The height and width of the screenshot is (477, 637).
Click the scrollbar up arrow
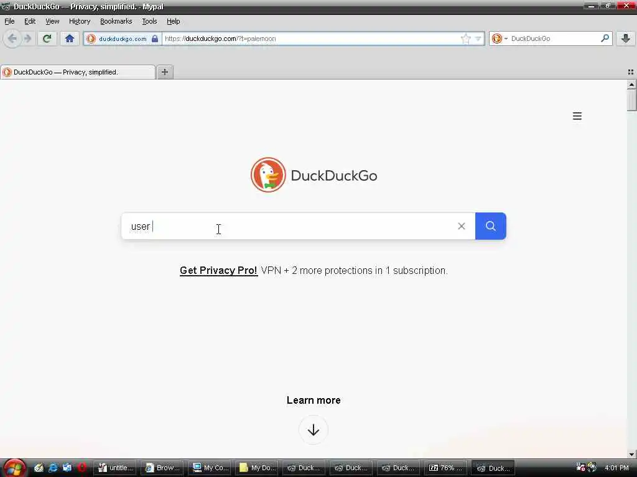[x=631, y=84]
